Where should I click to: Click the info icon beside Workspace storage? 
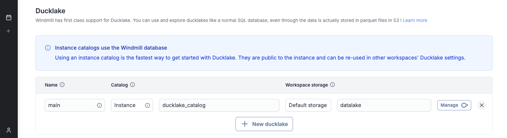pos(333,85)
